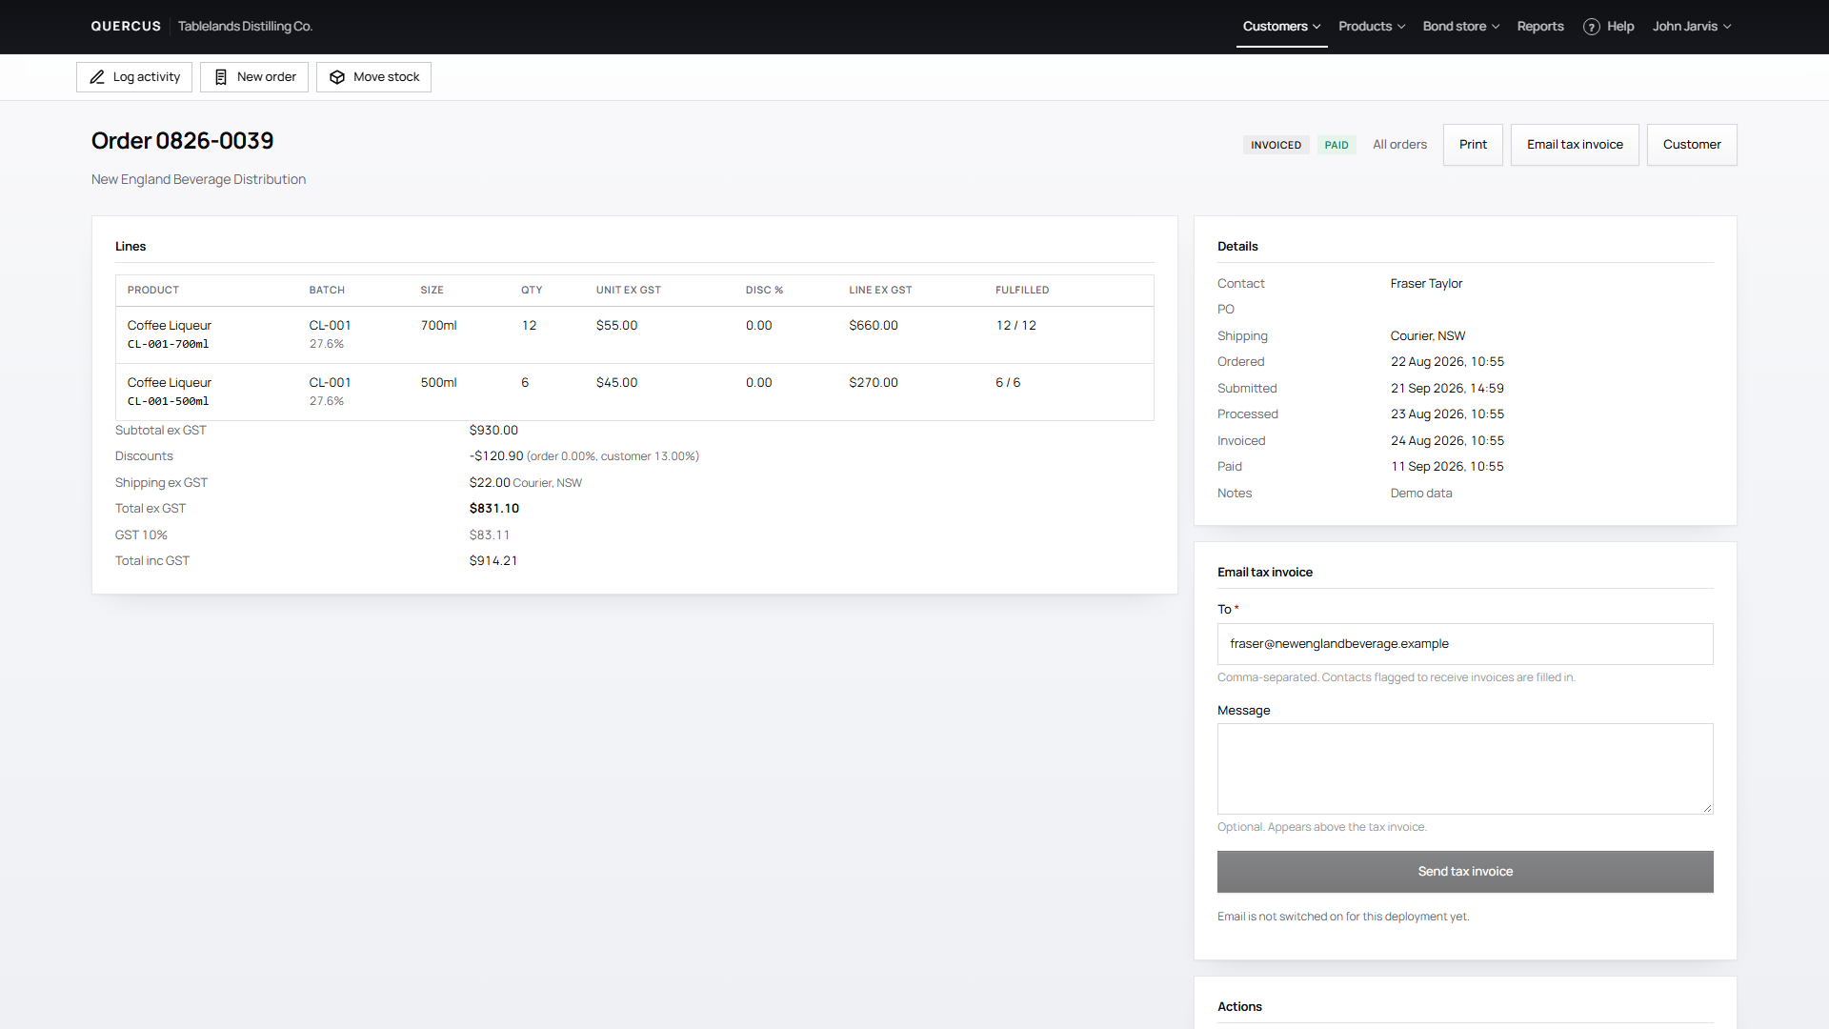Screen dimensions: 1829x1029
Task: Click inside the Message text area
Action: pyautogui.click(x=1465, y=769)
